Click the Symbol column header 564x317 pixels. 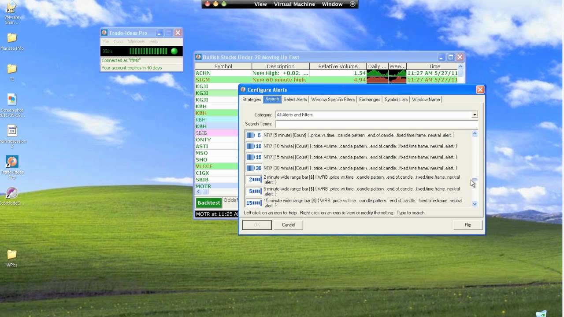coord(223,66)
